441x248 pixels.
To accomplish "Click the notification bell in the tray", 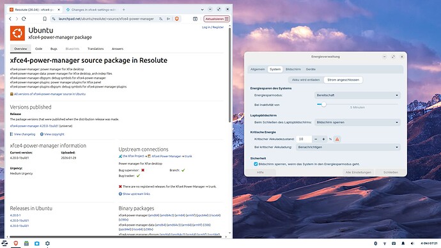I will [403, 244].
